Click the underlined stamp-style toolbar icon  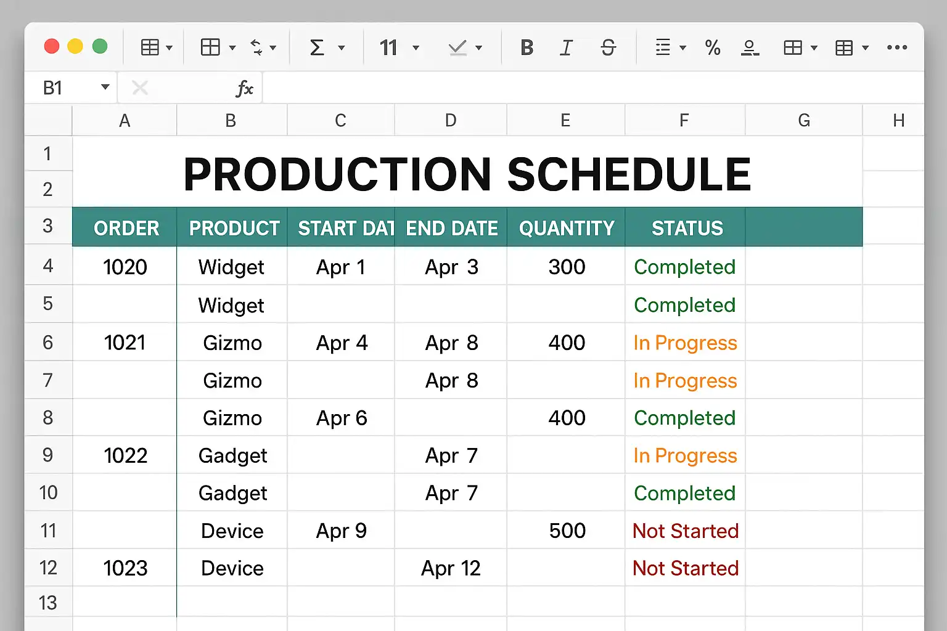pyautogui.click(x=750, y=47)
